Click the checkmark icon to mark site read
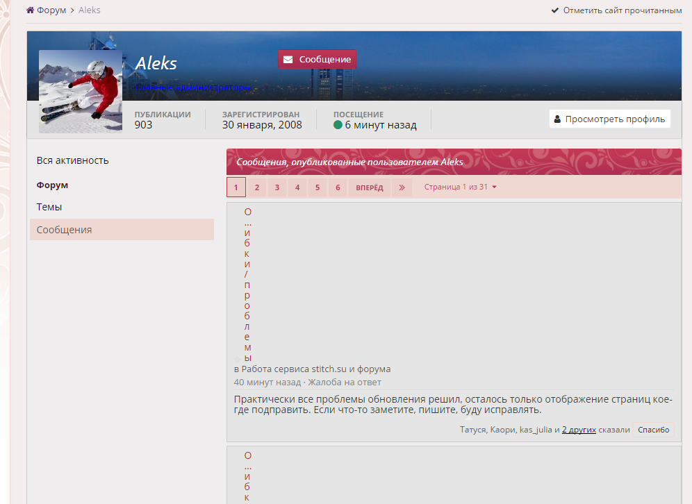 [555, 10]
